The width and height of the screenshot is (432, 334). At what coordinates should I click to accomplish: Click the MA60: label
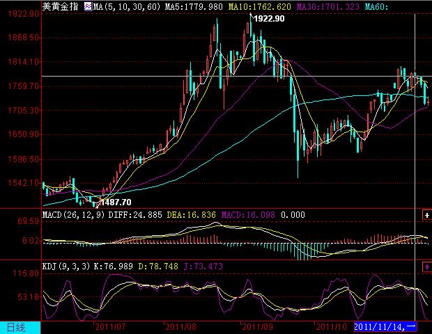pos(376,6)
